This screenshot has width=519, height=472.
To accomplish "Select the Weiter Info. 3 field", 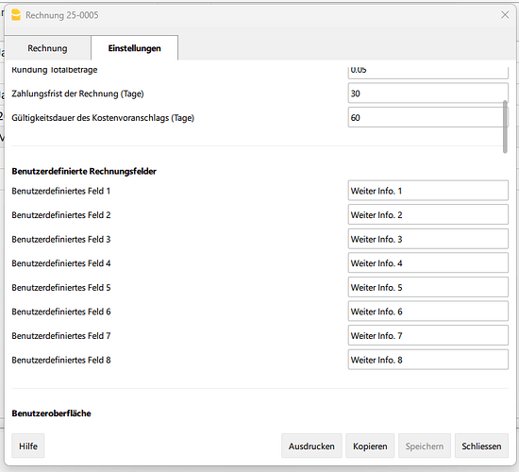I will click(x=428, y=239).
